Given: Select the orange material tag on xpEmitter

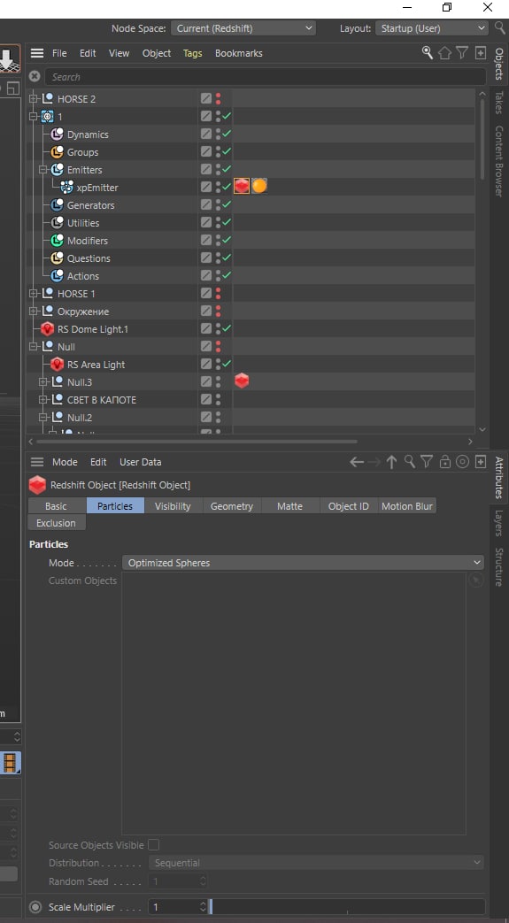Looking at the screenshot, I should [x=259, y=187].
